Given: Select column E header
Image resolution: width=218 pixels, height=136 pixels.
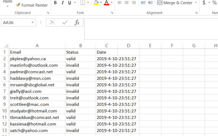Looking at the screenshot, I should [x=150, y=46].
